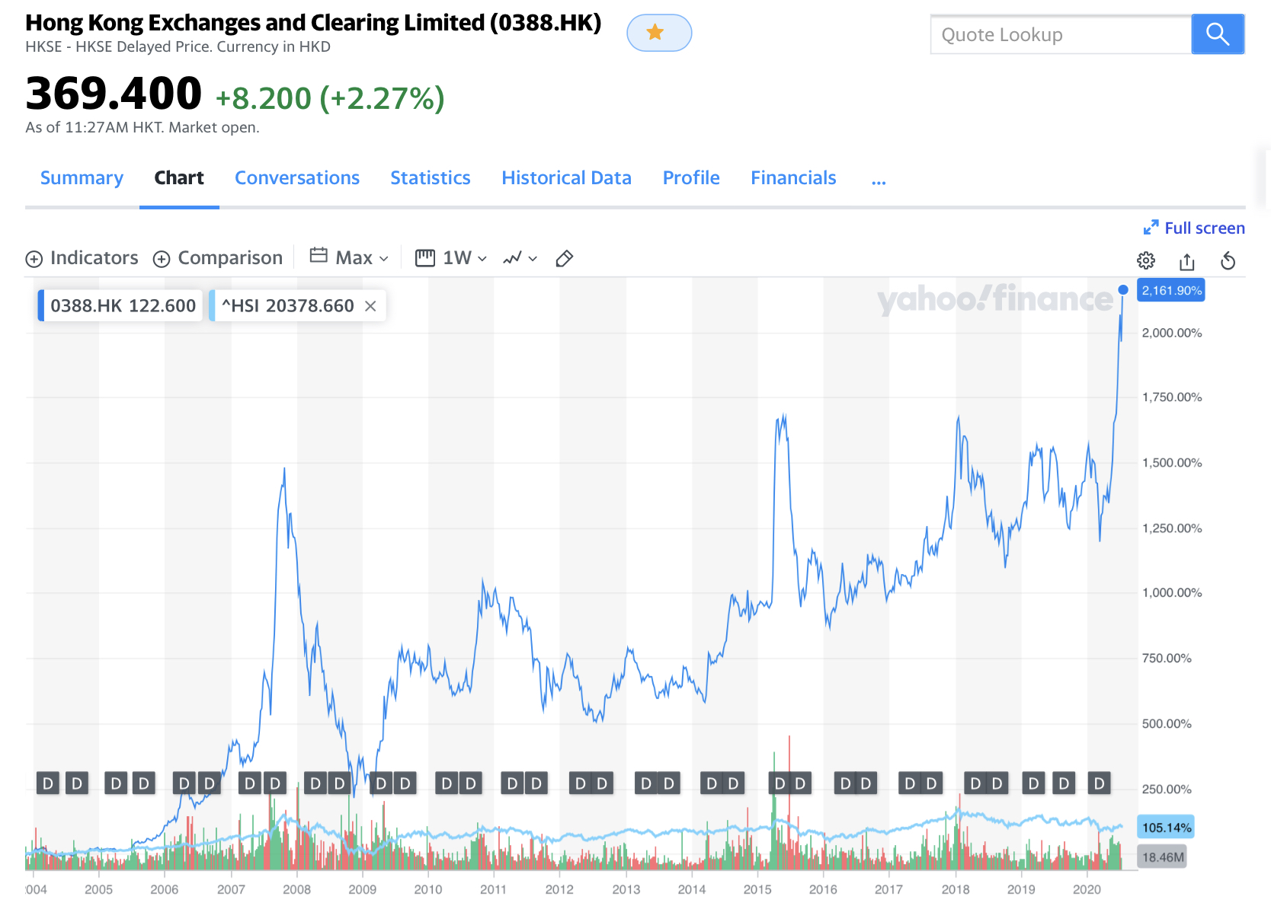Image resolution: width=1271 pixels, height=909 pixels.
Task: Remove the ^HSI comparison with the X
Action: point(370,306)
